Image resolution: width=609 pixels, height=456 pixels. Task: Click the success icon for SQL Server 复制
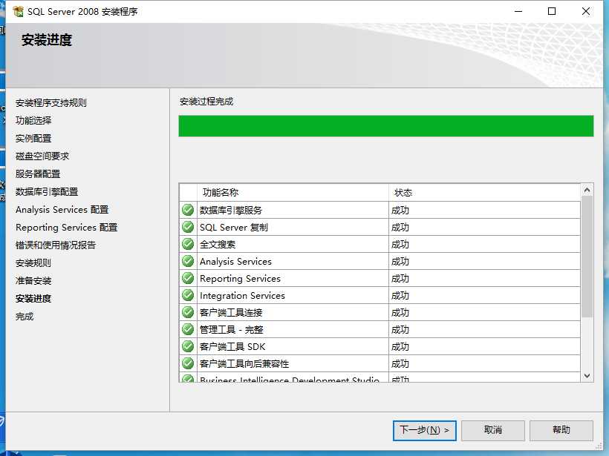(188, 227)
